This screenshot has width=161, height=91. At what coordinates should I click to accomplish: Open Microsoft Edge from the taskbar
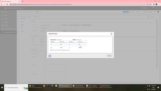[x=52, y=86]
